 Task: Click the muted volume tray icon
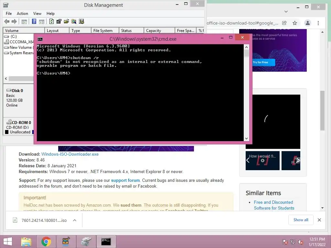tap(301, 242)
